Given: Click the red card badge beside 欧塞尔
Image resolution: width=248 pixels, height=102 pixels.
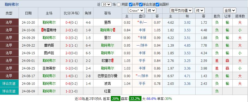Looking at the screenshot, I should click(x=113, y=61).
